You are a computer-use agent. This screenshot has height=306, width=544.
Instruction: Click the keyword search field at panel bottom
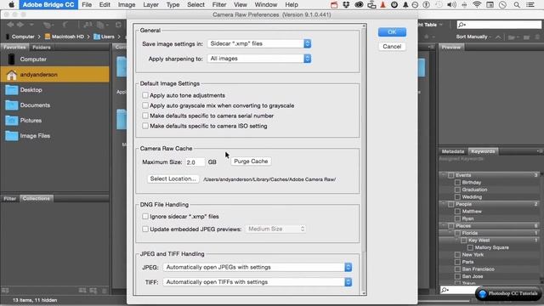click(x=457, y=290)
